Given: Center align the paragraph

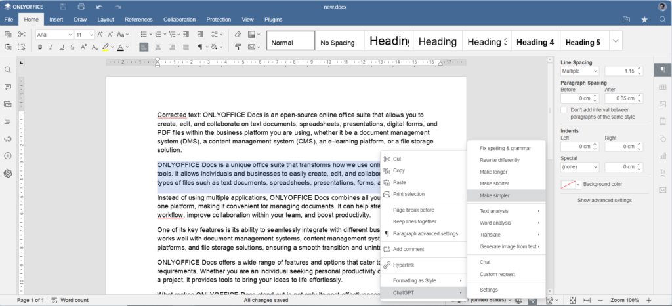Looking at the screenshot, I should 158,47.
